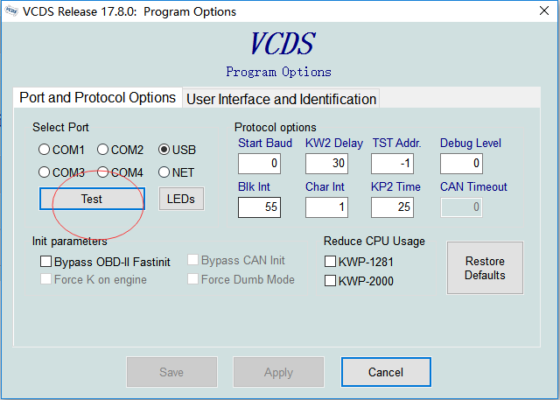Click the Char Int input field
Screen dimensions: 560x400
point(326,207)
